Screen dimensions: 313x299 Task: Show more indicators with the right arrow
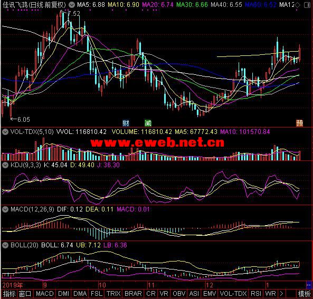pos(281,293)
